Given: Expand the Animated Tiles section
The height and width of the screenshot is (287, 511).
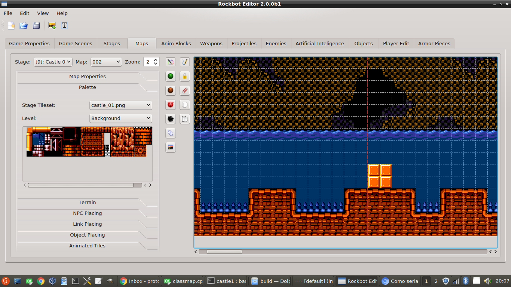Looking at the screenshot, I should pyautogui.click(x=88, y=246).
